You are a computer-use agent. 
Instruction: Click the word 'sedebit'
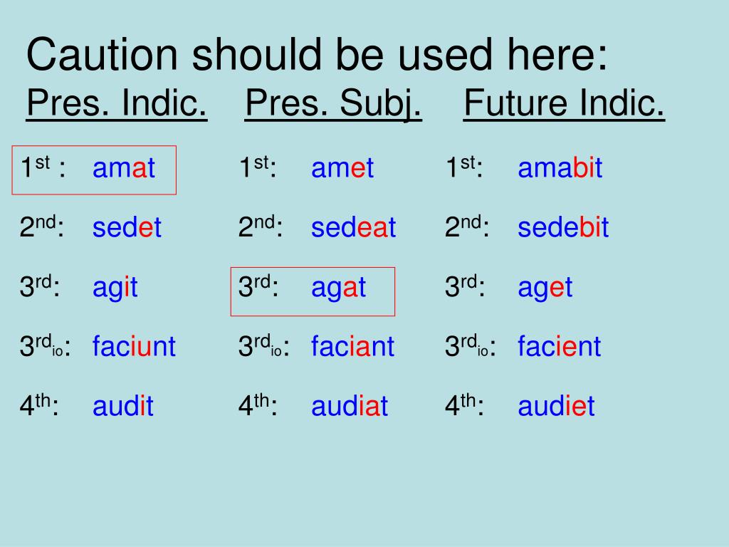564,227
